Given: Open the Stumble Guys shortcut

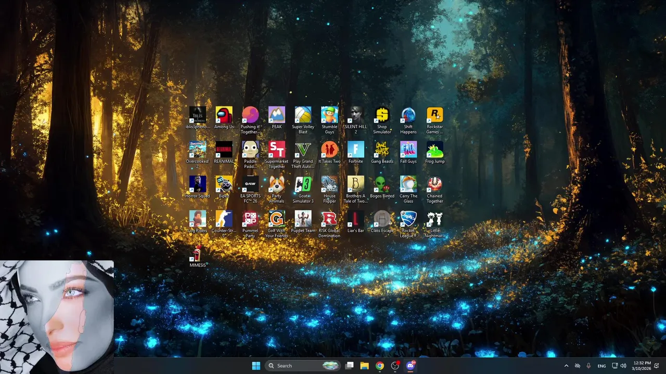Looking at the screenshot, I should coord(329,121).
